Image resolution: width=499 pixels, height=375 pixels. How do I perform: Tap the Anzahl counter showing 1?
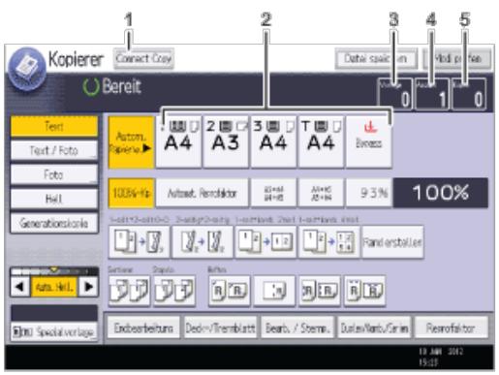point(432,94)
